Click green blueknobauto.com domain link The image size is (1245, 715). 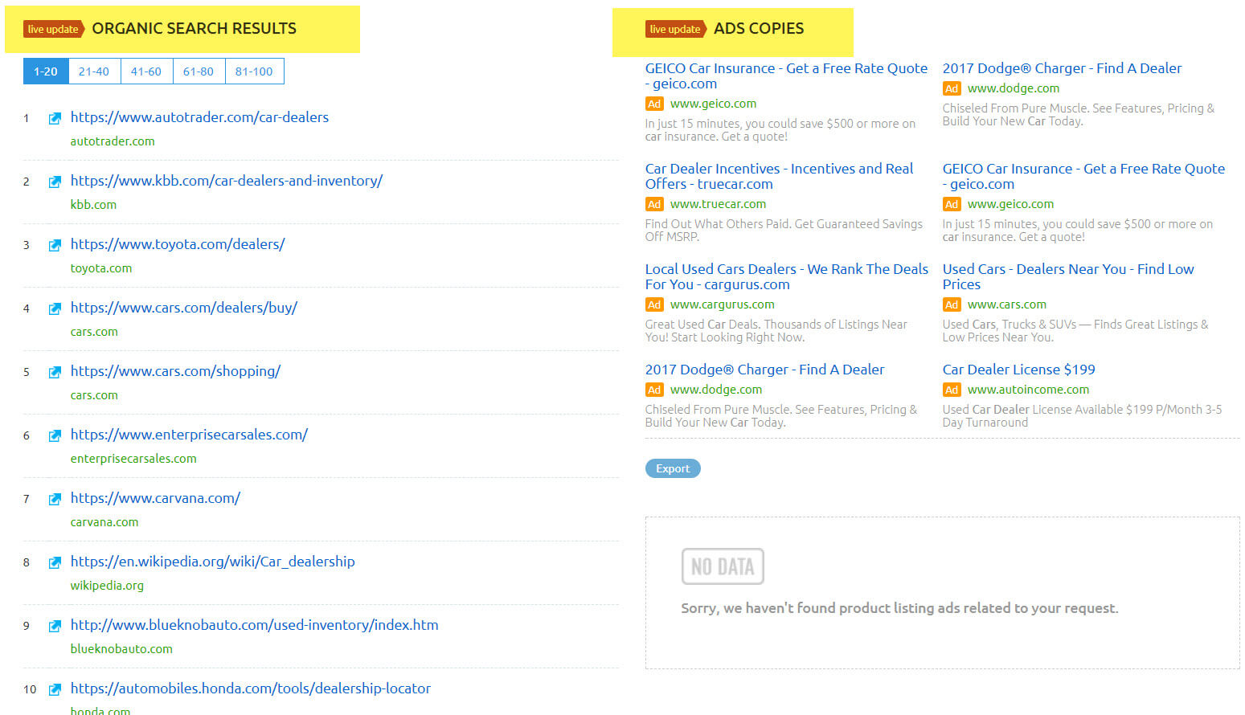pos(121,649)
